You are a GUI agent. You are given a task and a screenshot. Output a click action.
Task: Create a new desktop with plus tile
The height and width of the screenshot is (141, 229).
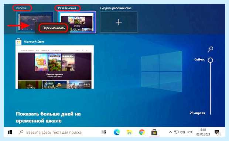point(119,22)
